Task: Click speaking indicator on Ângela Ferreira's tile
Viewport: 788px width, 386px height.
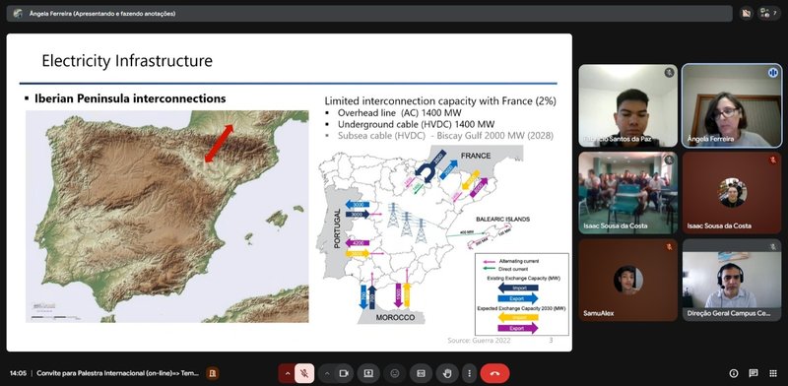Action: click(773, 73)
